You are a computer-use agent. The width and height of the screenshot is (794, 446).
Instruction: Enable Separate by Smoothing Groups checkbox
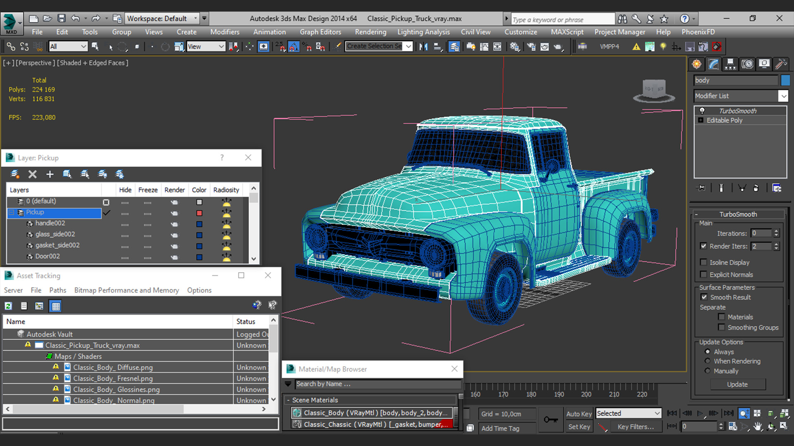[x=722, y=327]
